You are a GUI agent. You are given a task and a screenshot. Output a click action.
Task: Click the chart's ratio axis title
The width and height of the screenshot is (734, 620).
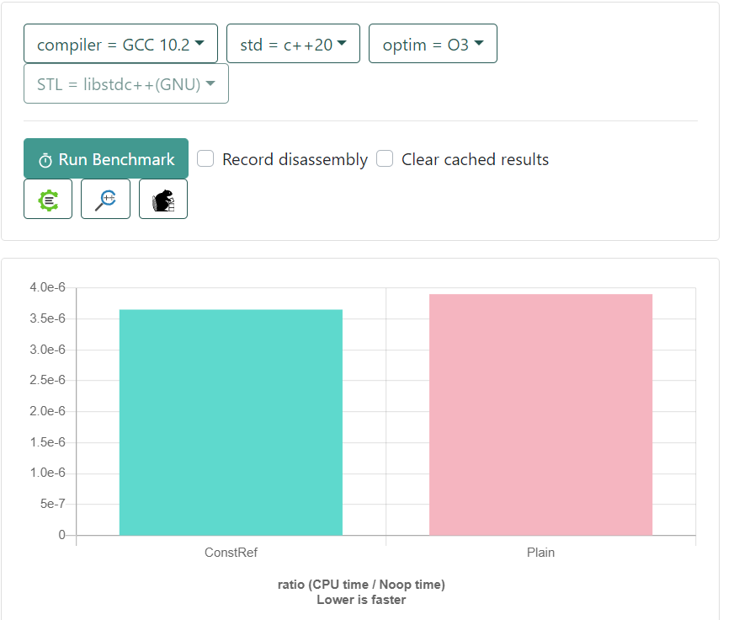coord(361,585)
